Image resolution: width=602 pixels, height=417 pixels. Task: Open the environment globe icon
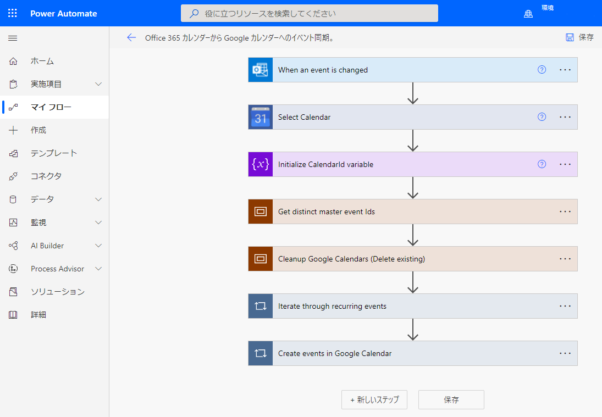pyautogui.click(x=528, y=14)
